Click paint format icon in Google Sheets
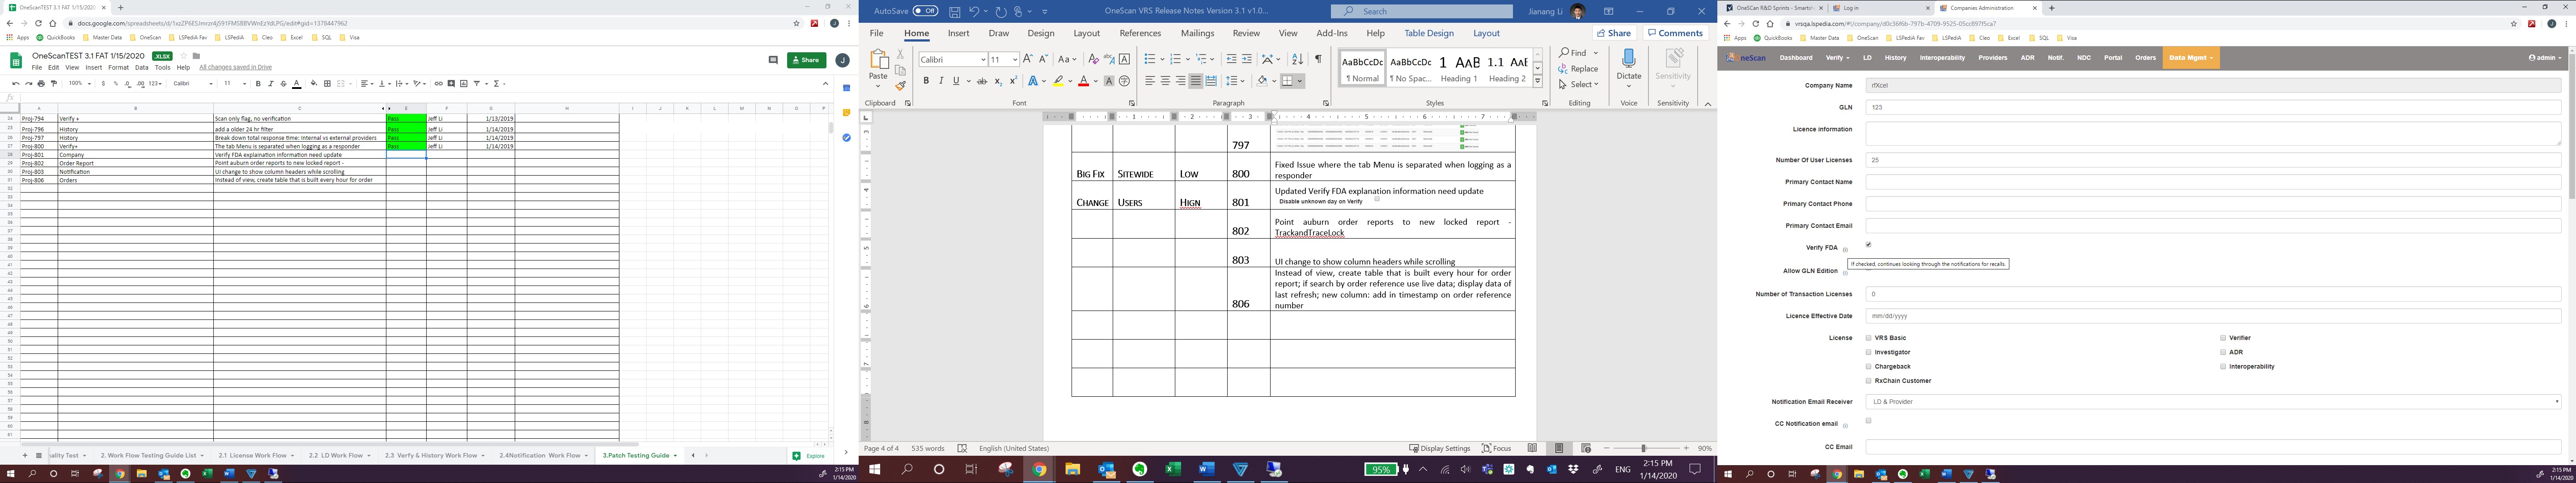Image resolution: width=2576 pixels, height=483 pixels. (x=54, y=84)
